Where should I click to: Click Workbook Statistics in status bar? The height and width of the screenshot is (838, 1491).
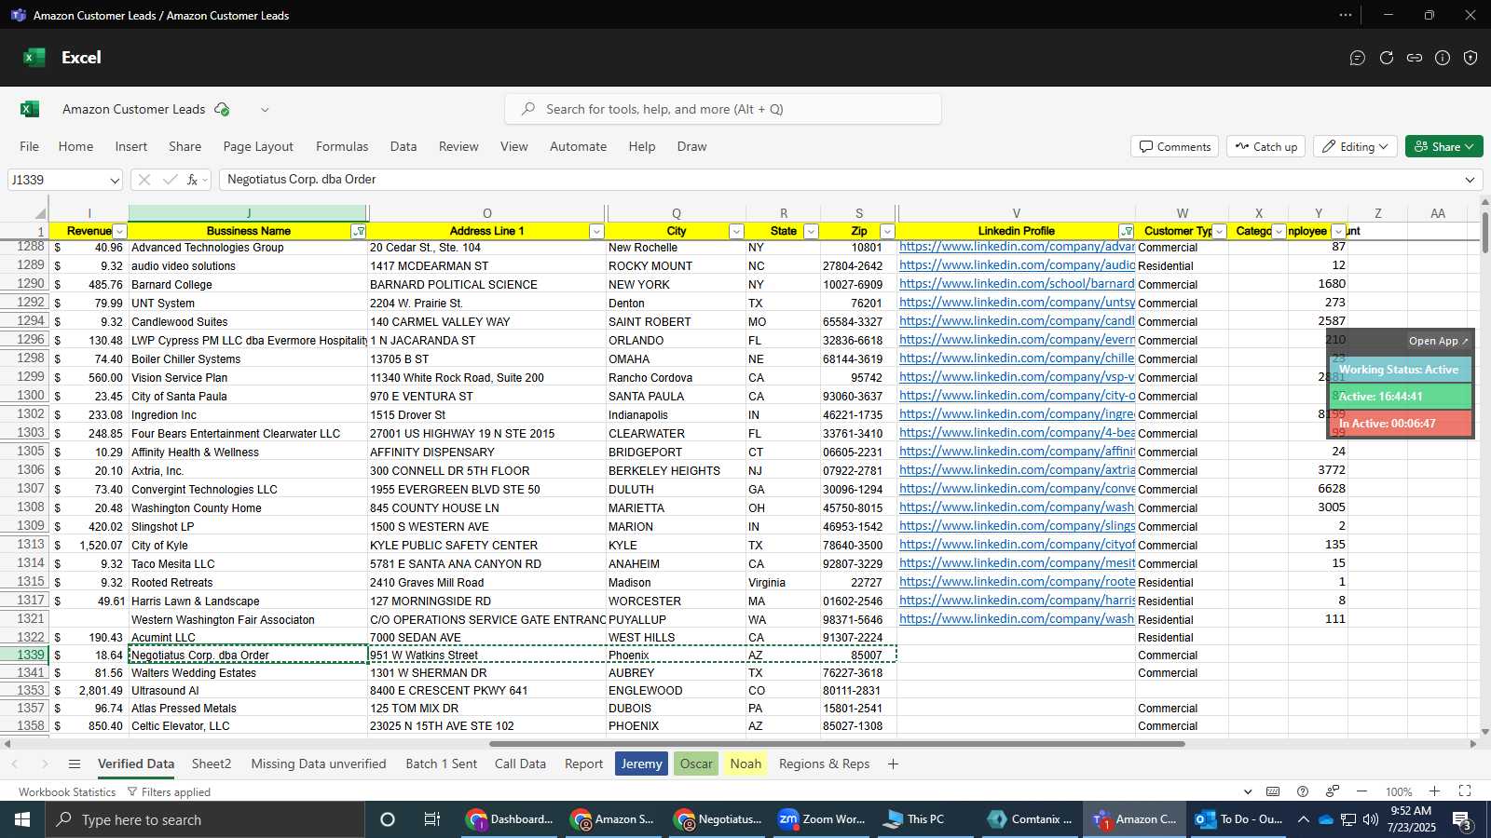[x=67, y=792]
